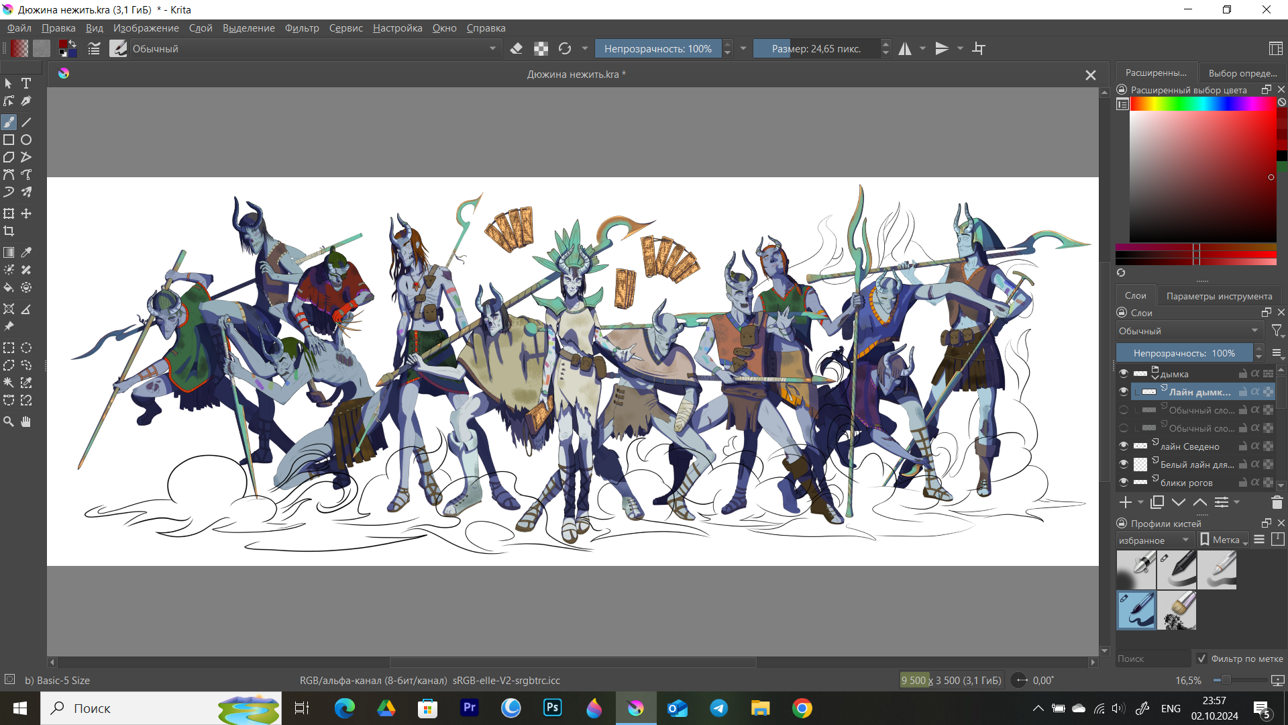Select the Freehand Brush tool
This screenshot has width=1288, height=725.
(x=9, y=122)
